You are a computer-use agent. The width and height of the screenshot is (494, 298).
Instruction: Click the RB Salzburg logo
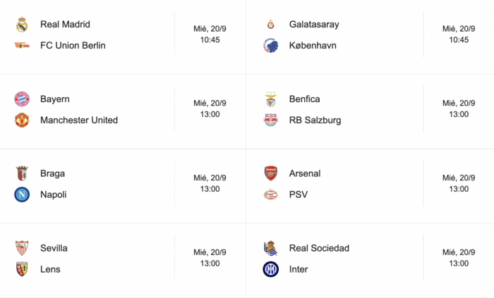(x=270, y=120)
